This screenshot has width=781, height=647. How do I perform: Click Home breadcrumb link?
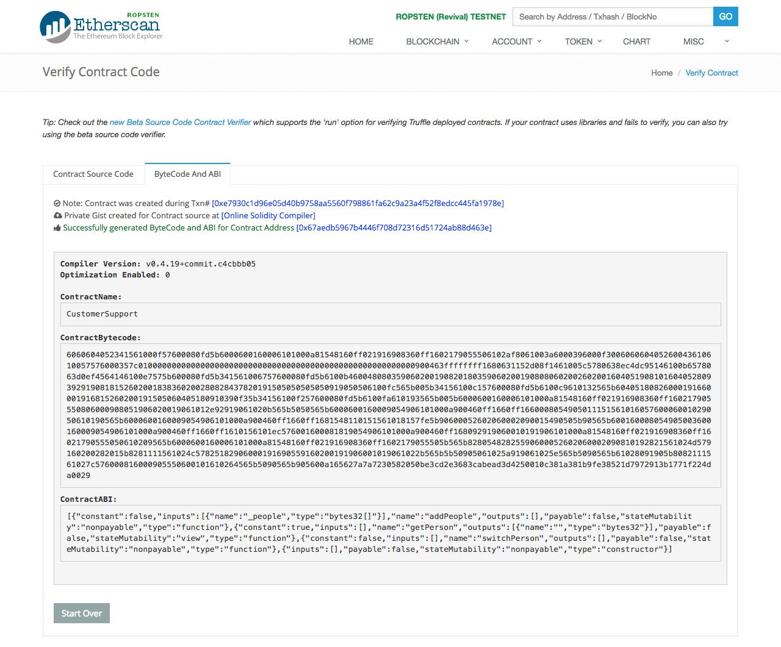[x=661, y=73]
